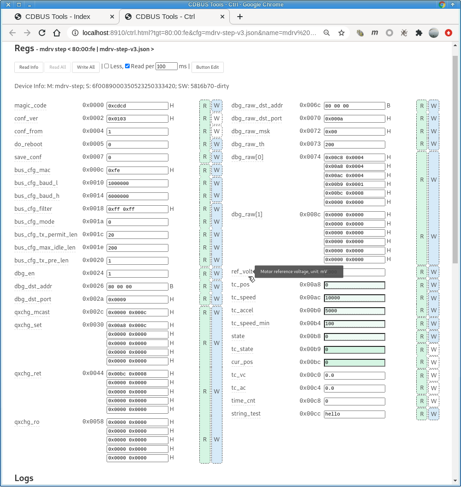
Task: Select the CDBUS Tools - Ctrl tab
Action: pyautogui.click(x=165, y=17)
